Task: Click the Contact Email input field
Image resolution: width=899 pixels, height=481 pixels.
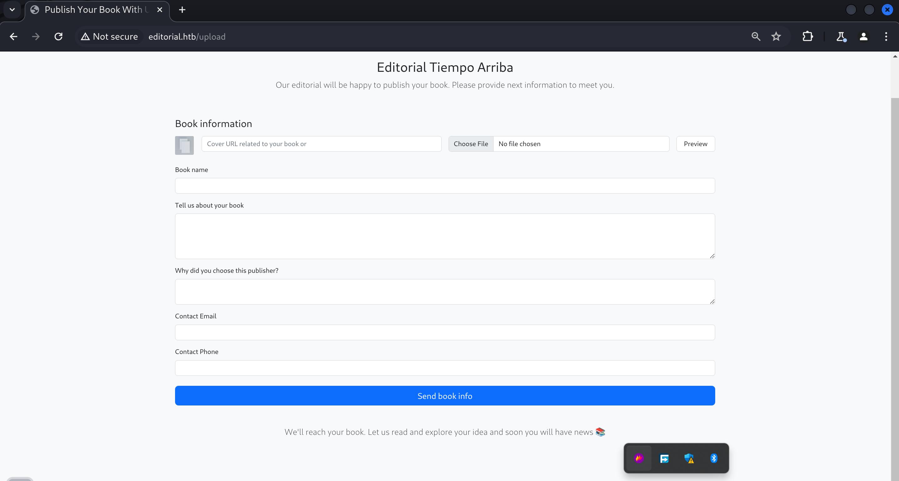Action: coord(445,332)
